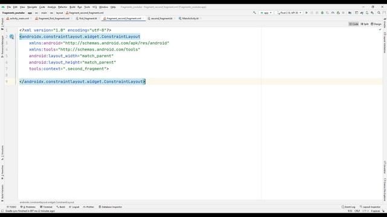Open the Favorites tool window

tap(2, 172)
